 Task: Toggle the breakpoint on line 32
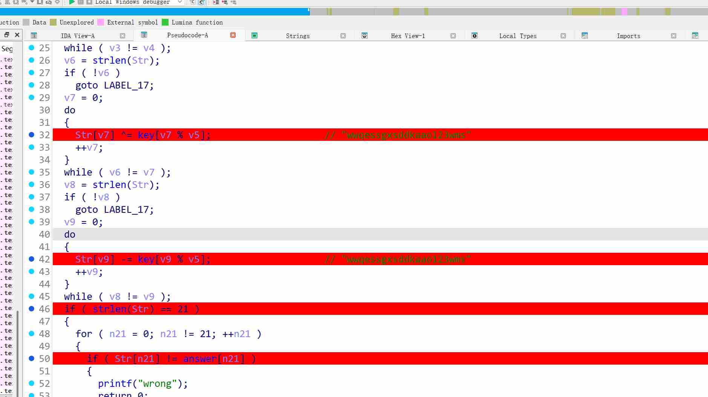32,135
